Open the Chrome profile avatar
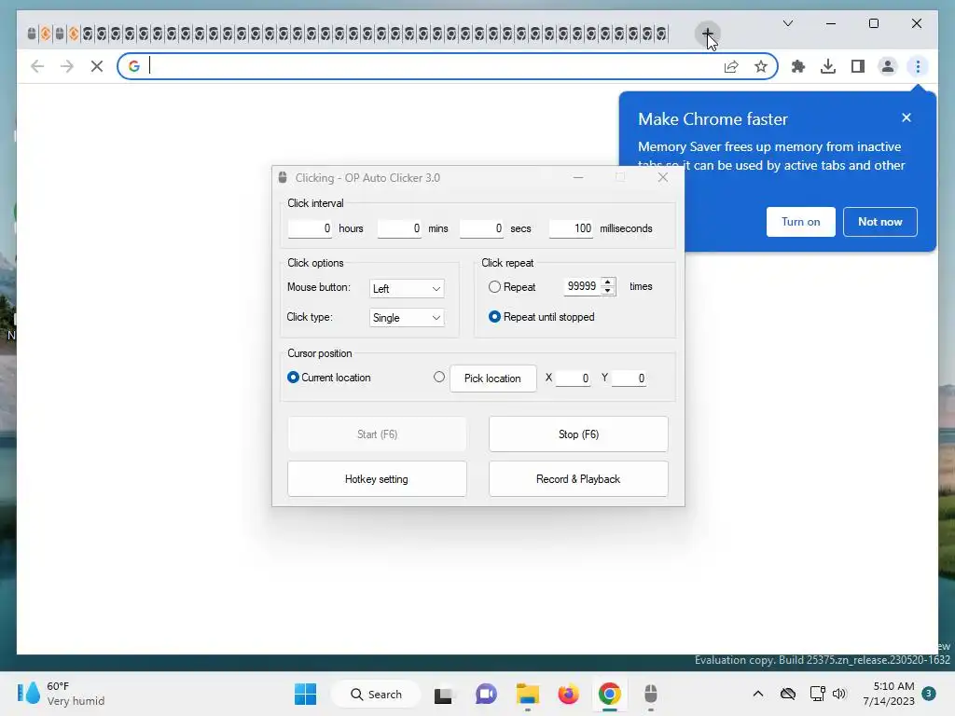The height and width of the screenshot is (716, 955). point(888,66)
